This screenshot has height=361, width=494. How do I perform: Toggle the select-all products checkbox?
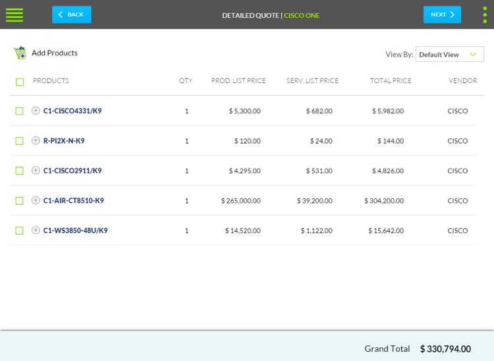click(20, 82)
